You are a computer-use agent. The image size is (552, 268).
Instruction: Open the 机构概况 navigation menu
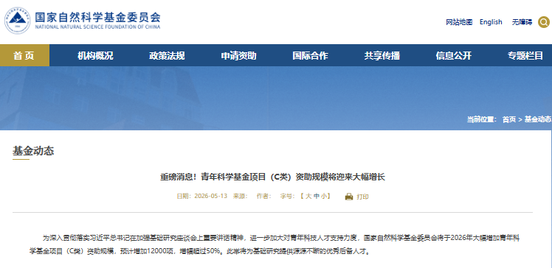click(x=95, y=55)
